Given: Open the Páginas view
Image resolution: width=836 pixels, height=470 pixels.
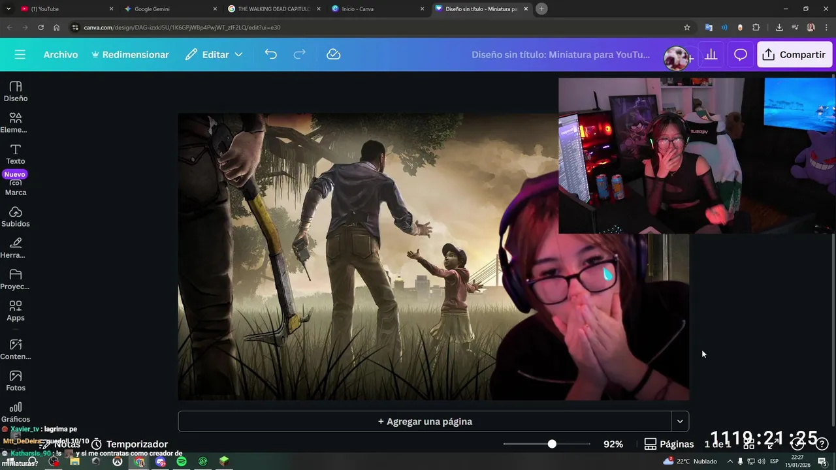Looking at the screenshot, I should pos(669,444).
